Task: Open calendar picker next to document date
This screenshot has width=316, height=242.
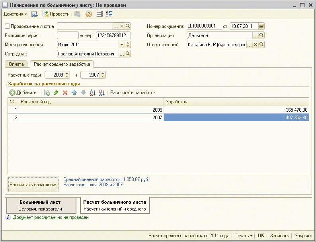Action: pyautogui.click(x=261, y=26)
